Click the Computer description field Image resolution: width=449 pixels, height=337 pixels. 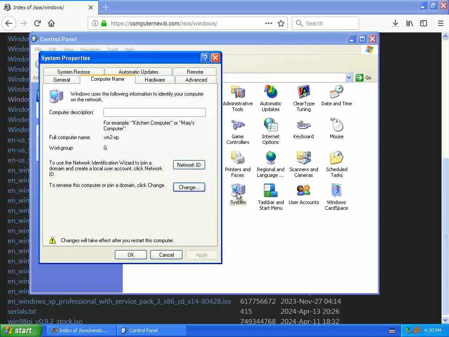[x=154, y=112]
